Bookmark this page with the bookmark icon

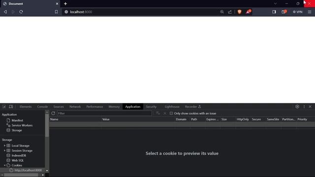[56, 12]
